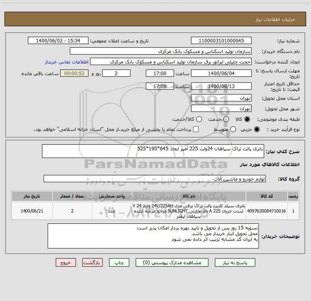Click the delivery province field تهران
311x301 pixels.
pyautogui.click(x=221, y=98)
